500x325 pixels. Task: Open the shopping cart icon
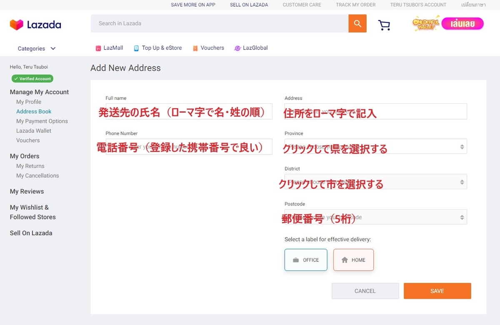(384, 25)
